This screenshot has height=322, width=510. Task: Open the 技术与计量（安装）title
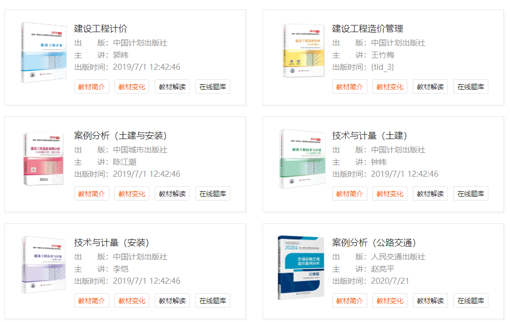coord(112,242)
